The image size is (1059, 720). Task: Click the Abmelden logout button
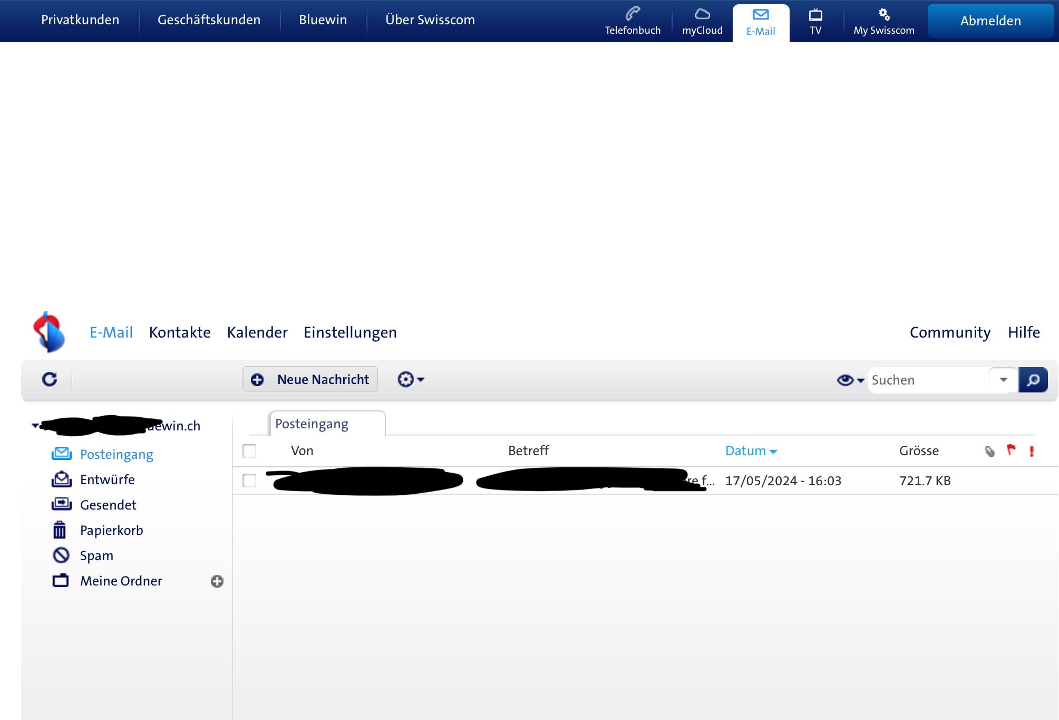click(990, 21)
